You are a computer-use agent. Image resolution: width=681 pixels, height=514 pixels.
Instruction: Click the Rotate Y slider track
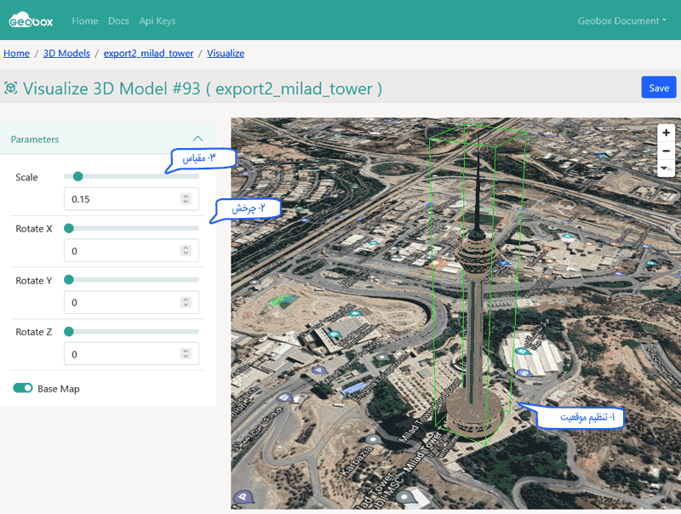[x=132, y=280]
